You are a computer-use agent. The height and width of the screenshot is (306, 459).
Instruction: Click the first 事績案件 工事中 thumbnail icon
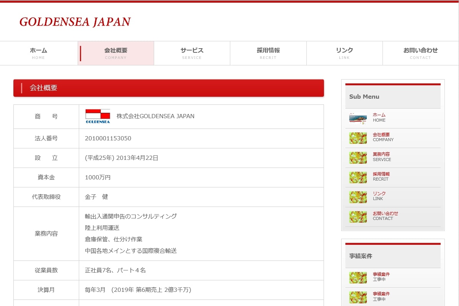tap(358, 278)
